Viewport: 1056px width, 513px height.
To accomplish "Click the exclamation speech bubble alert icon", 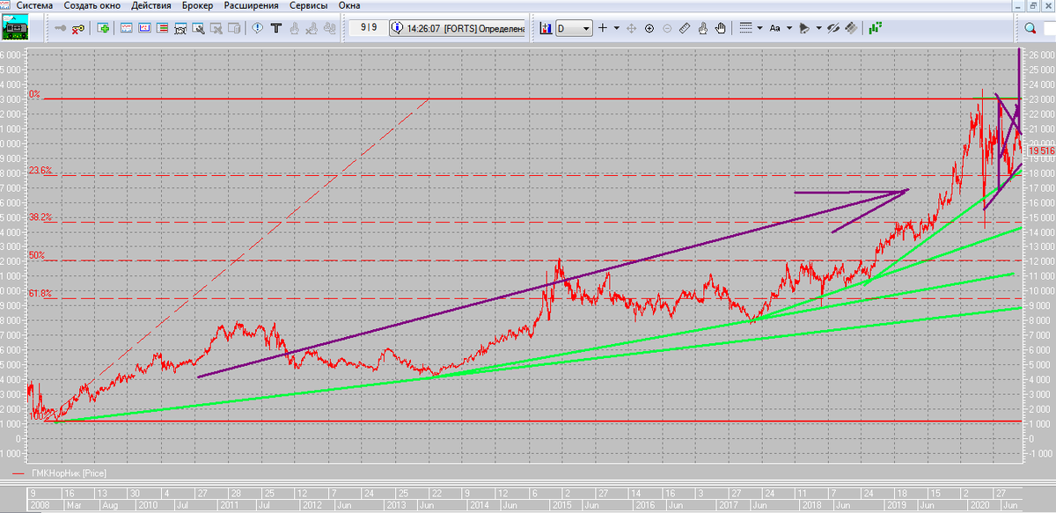I will (258, 28).
